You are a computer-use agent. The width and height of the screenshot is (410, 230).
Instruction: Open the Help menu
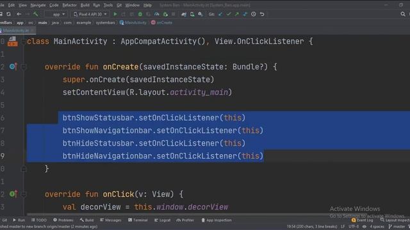147,5
